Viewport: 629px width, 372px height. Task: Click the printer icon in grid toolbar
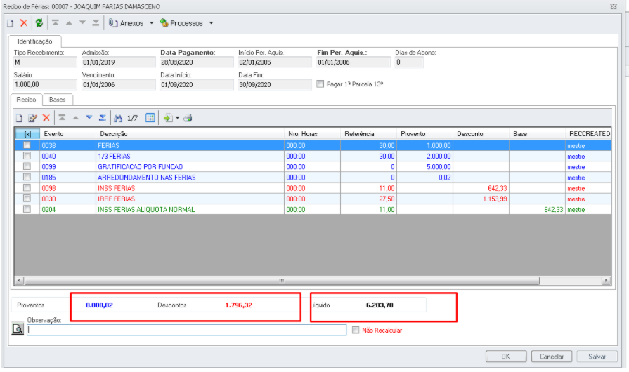coord(188,118)
